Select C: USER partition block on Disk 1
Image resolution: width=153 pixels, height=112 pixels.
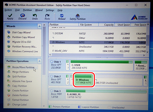102,65
